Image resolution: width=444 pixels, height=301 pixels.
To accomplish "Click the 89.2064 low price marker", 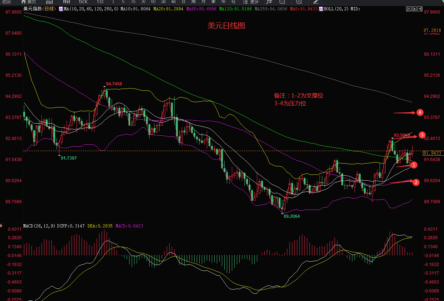I will 292,216.
